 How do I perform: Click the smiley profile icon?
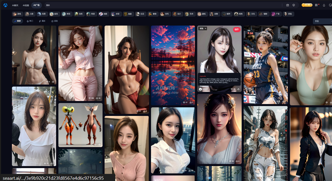(x=330, y=5)
